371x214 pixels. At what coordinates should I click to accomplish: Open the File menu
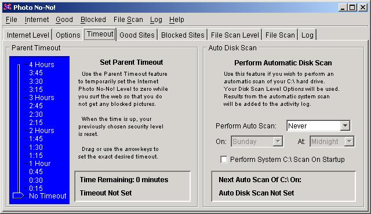(x=12, y=20)
